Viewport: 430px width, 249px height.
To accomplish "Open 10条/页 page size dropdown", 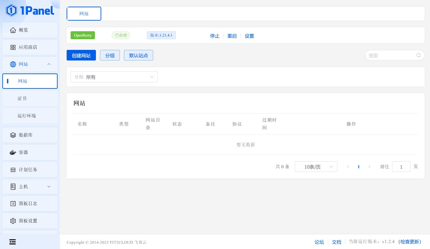I will [316, 167].
